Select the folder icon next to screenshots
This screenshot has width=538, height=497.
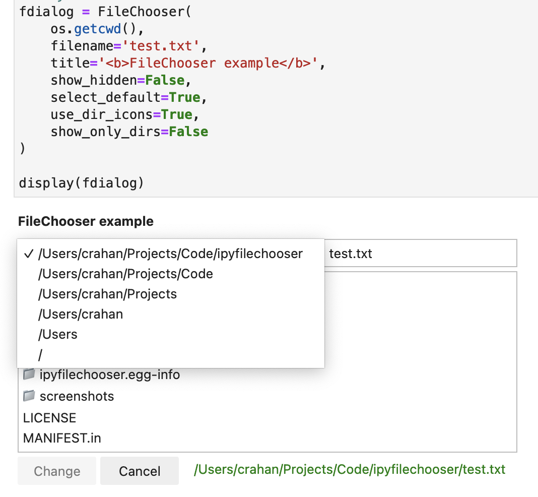29,396
